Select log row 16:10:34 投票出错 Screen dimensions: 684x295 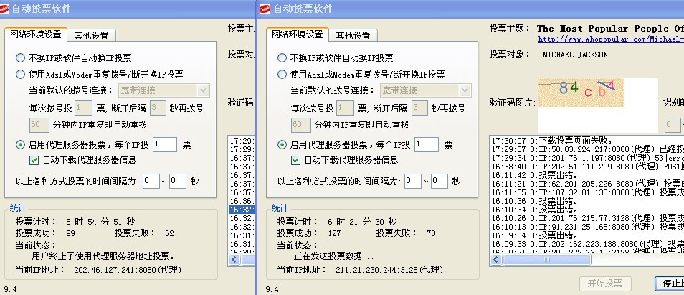click(586, 210)
